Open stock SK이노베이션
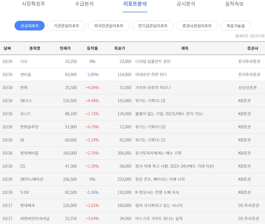 pos(32,179)
